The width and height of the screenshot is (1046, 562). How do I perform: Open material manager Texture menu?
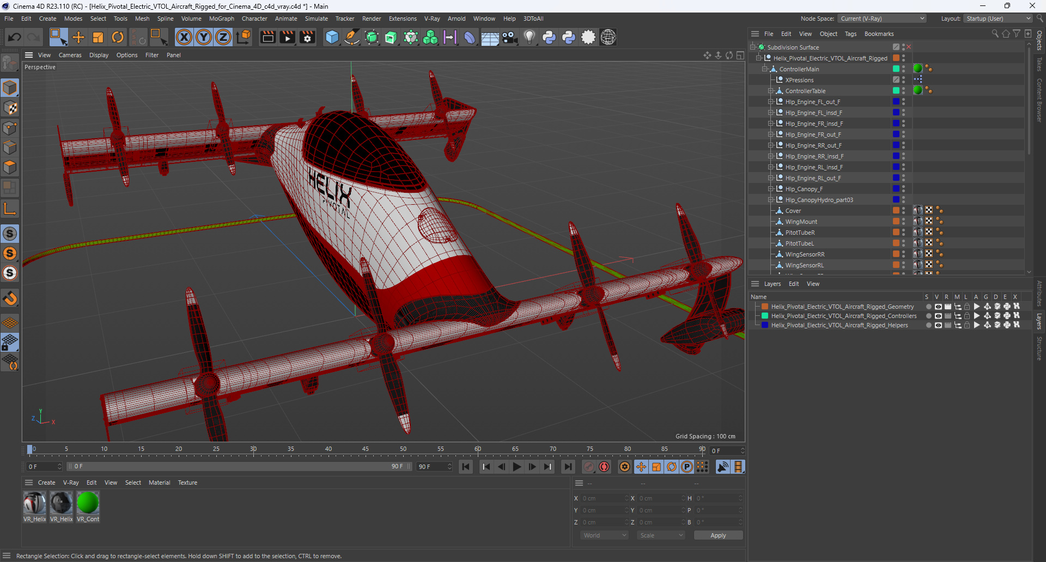pyautogui.click(x=187, y=482)
